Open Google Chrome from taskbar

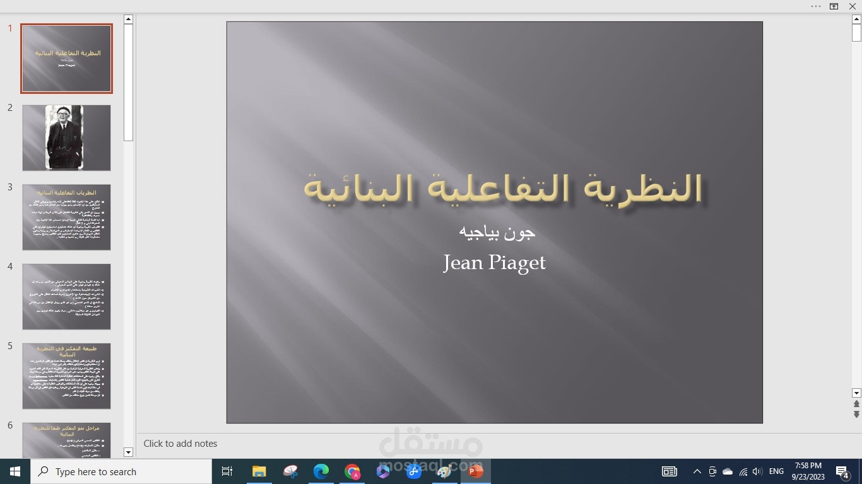[352, 471]
